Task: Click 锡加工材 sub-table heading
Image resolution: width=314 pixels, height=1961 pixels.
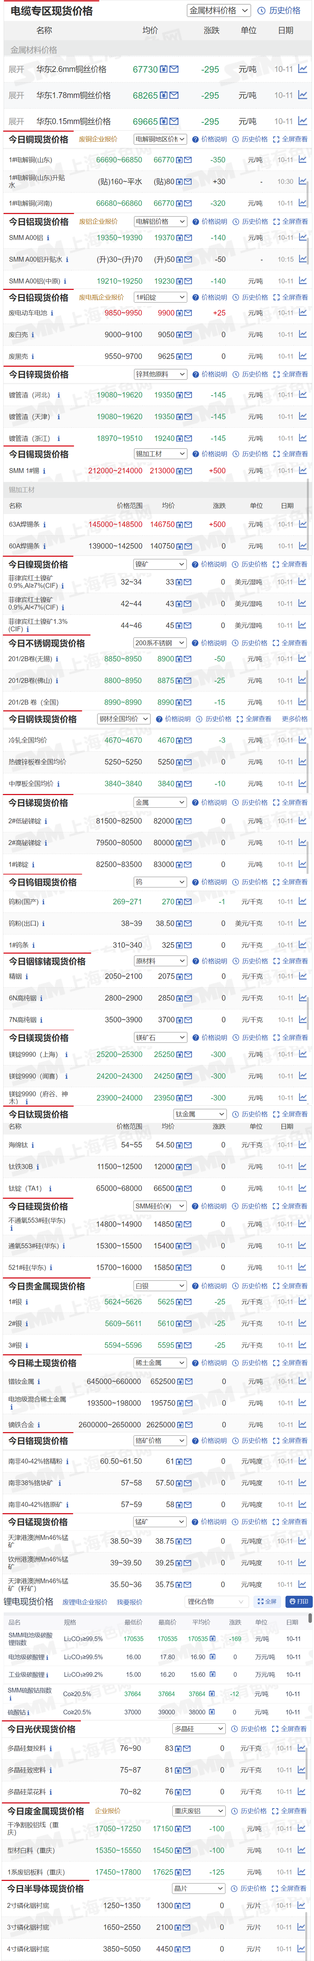Action: (x=22, y=490)
